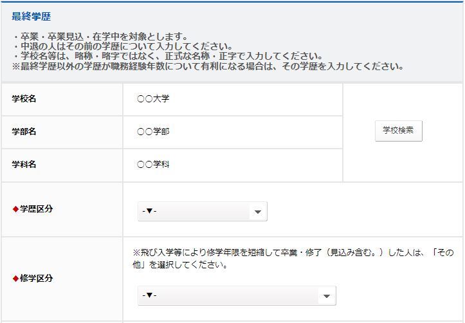Screen dimensions: 465x323
Task: Click the empty cell above 学校検索 button
Action: (x=403, y=100)
